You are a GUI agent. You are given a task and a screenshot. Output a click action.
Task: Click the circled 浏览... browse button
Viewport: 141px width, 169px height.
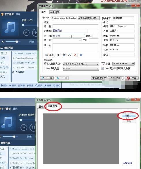(129, 116)
